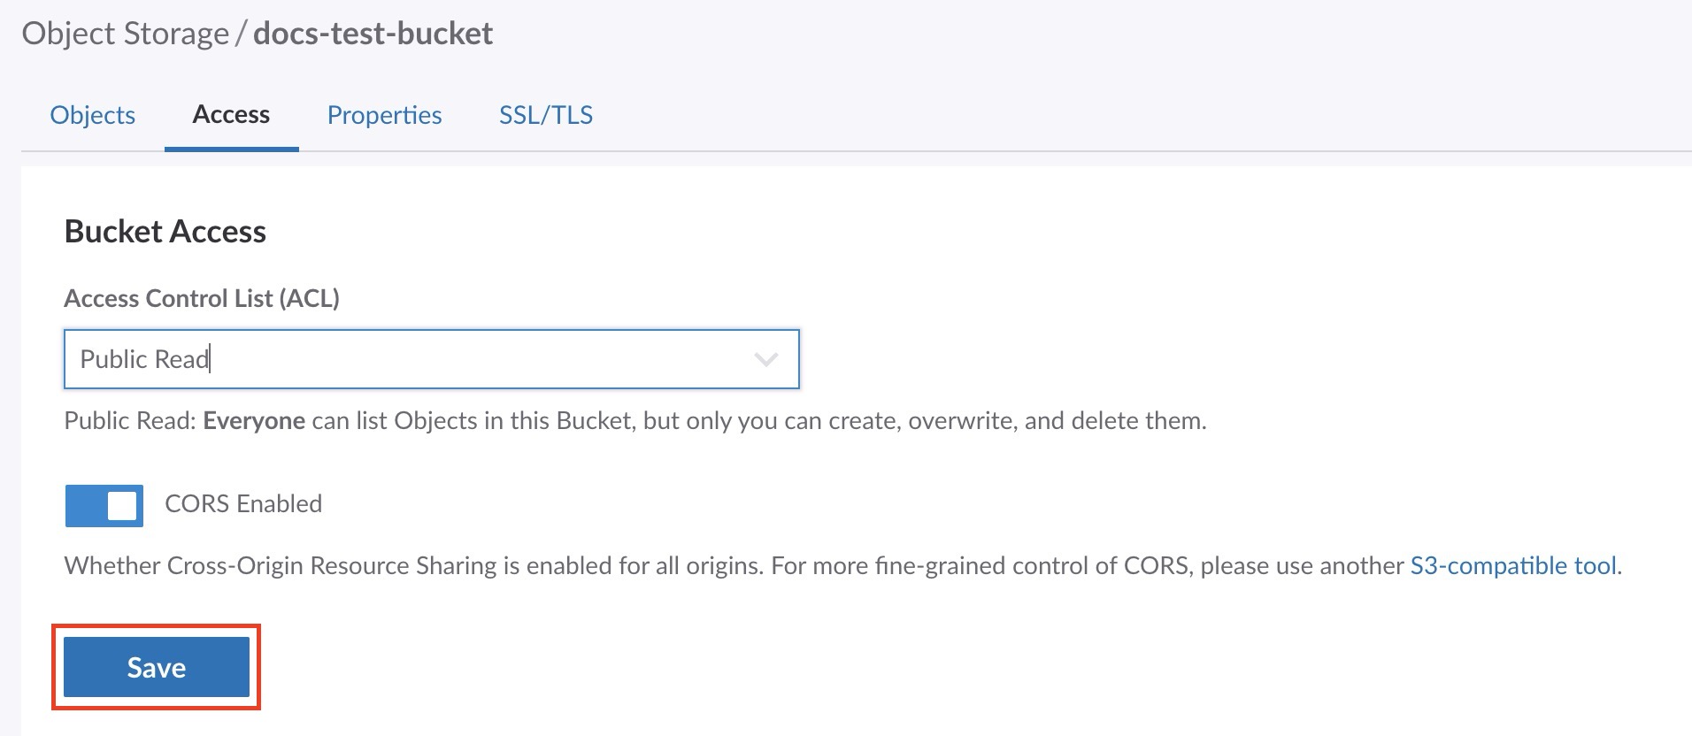
Task: Expand the ACL dropdown chevron arrow
Action: tap(765, 359)
